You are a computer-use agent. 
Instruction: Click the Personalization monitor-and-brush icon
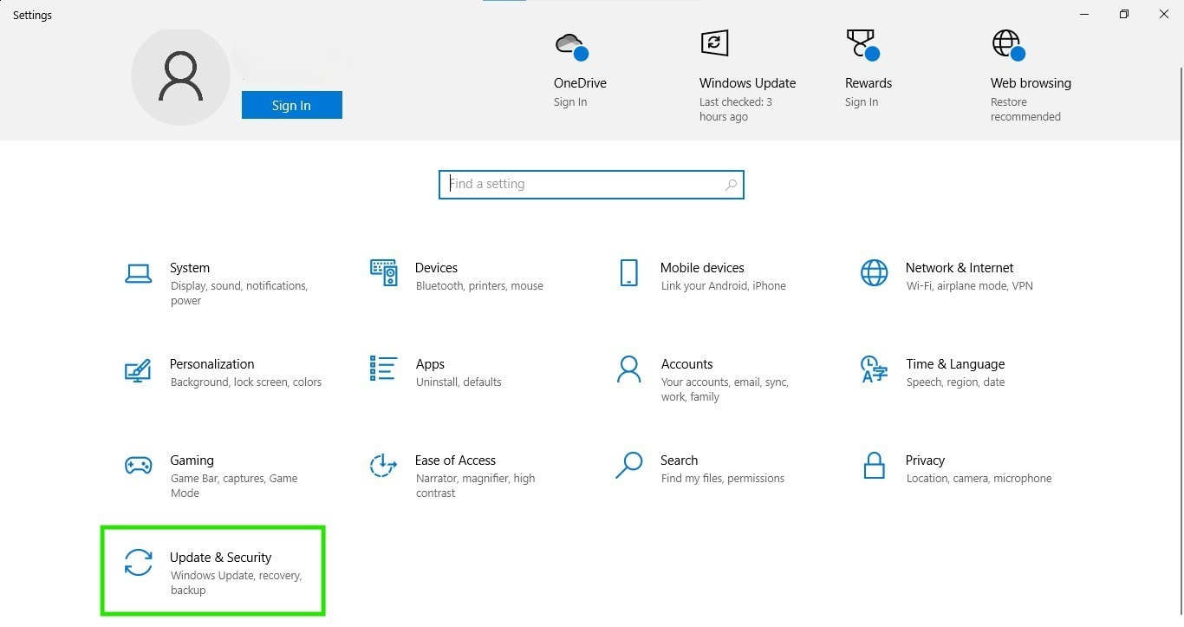(138, 370)
